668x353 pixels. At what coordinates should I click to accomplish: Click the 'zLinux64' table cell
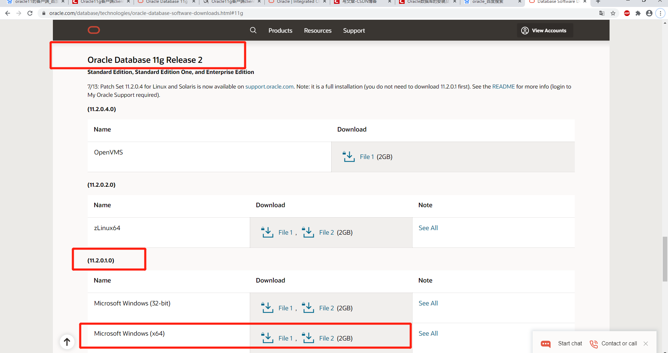point(169,232)
